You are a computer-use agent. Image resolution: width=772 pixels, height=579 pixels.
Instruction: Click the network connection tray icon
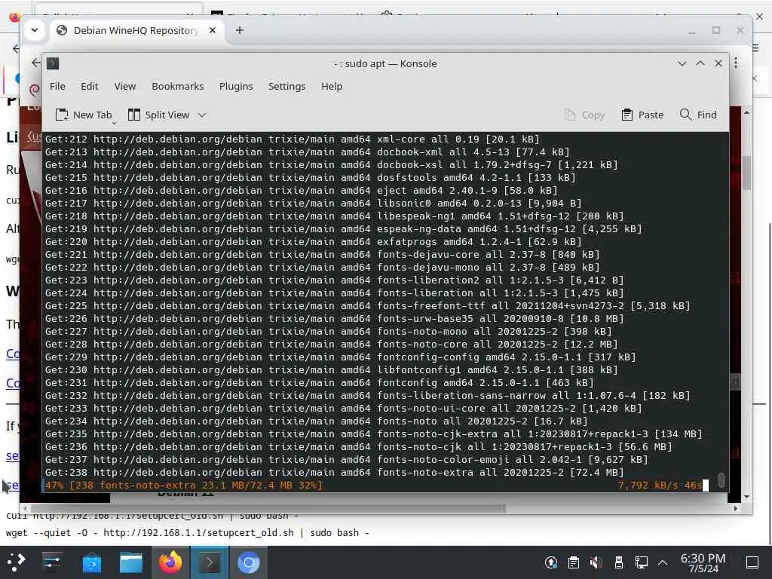[x=641, y=562]
